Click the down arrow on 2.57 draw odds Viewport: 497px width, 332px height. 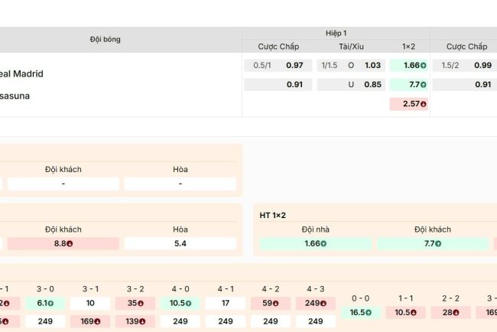tap(423, 103)
